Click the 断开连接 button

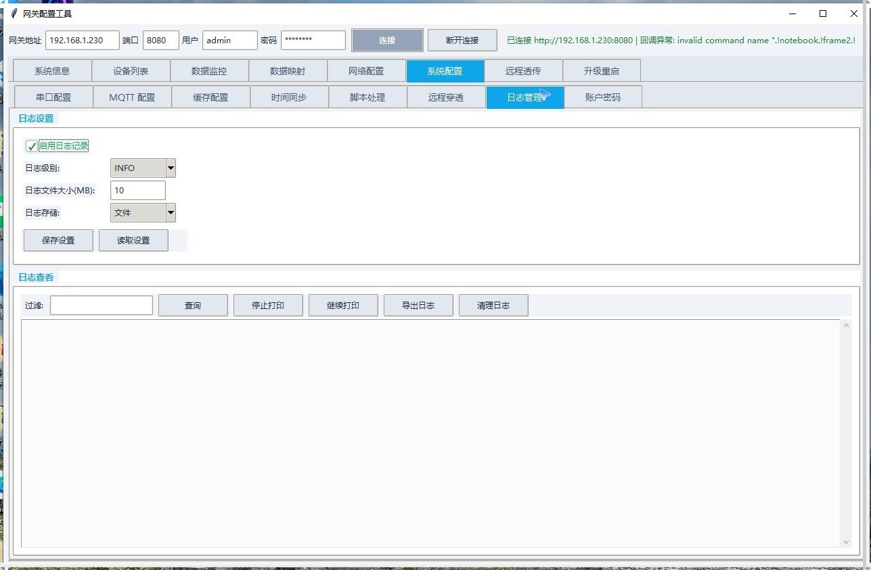coord(462,40)
